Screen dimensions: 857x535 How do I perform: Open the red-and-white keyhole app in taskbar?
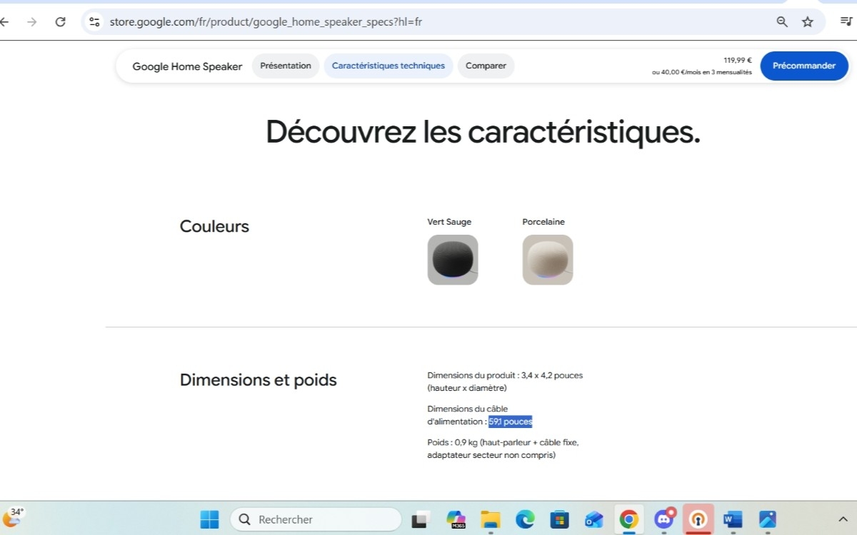pyautogui.click(x=698, y=519)
